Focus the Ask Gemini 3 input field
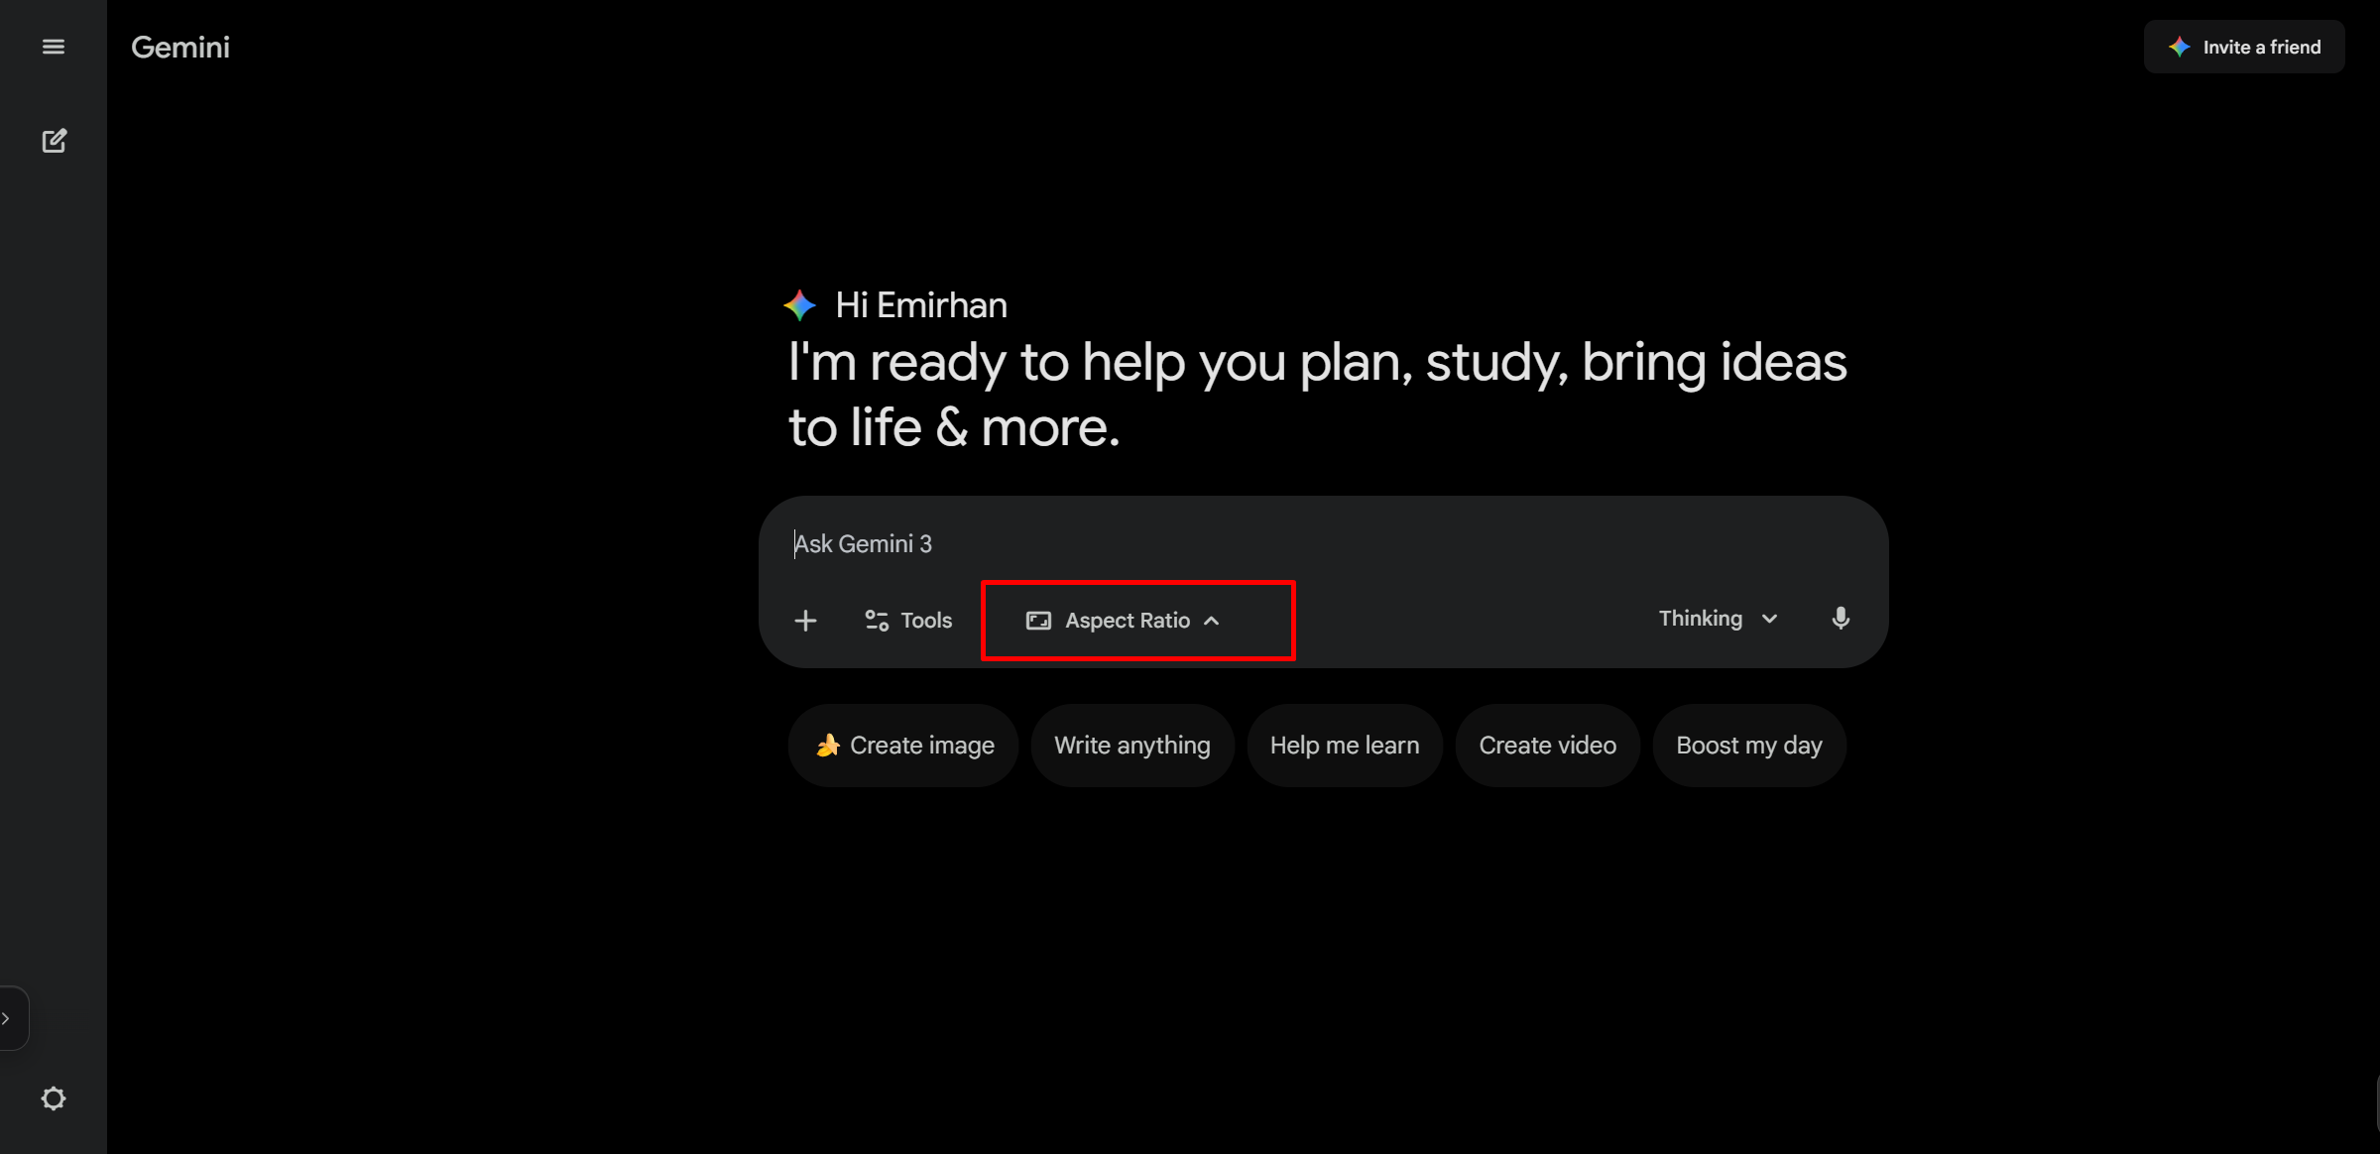 pyautogui.click(x=1289, y=543)
